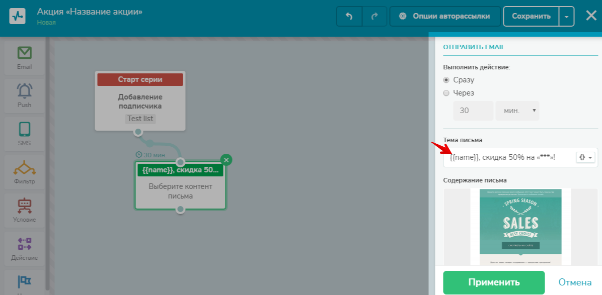Image resolution: width=602 pixels, height=295 pixels.
Task: Click Выберите контент письма text
Action: (180, 191)
